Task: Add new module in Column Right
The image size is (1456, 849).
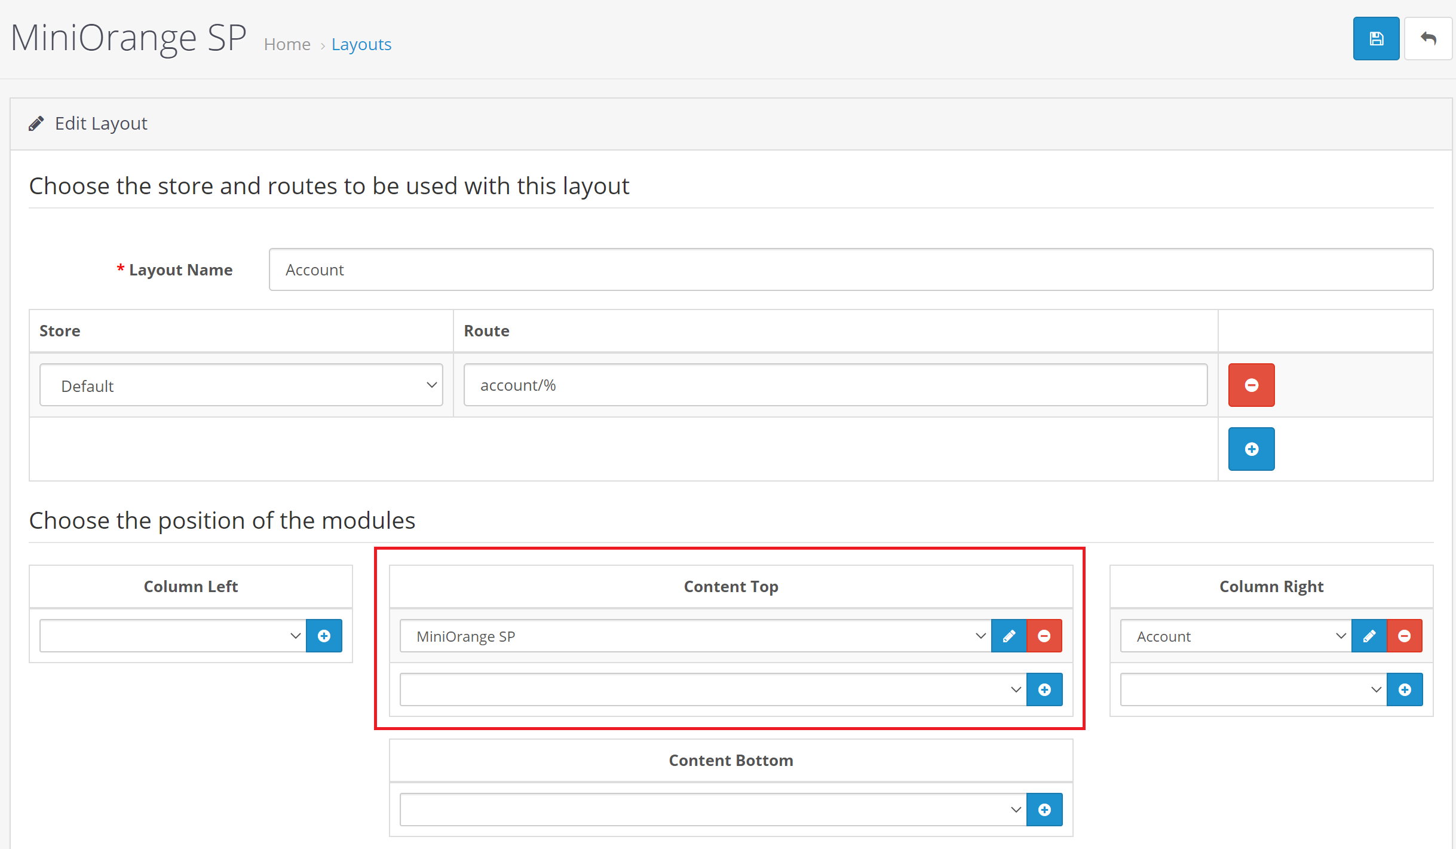Action: tap(1404, 689)
